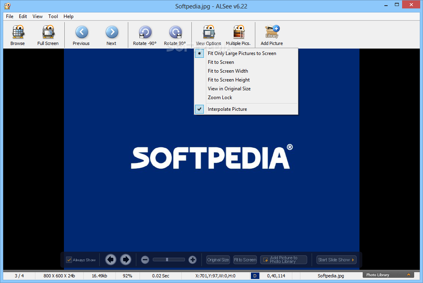Click the 0,40,114 color value text
This screenshot has width=423, height=283.
pos(276,276)
